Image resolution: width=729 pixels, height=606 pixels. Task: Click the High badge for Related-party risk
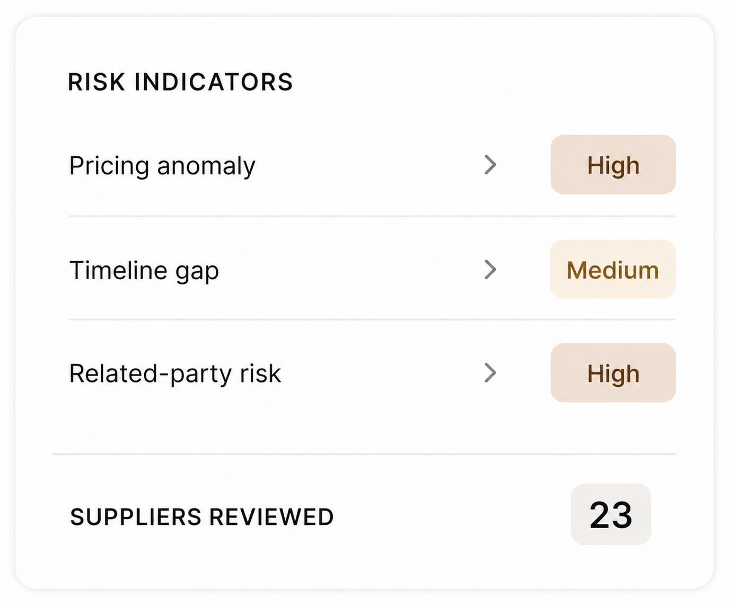(x=612, y=373)
